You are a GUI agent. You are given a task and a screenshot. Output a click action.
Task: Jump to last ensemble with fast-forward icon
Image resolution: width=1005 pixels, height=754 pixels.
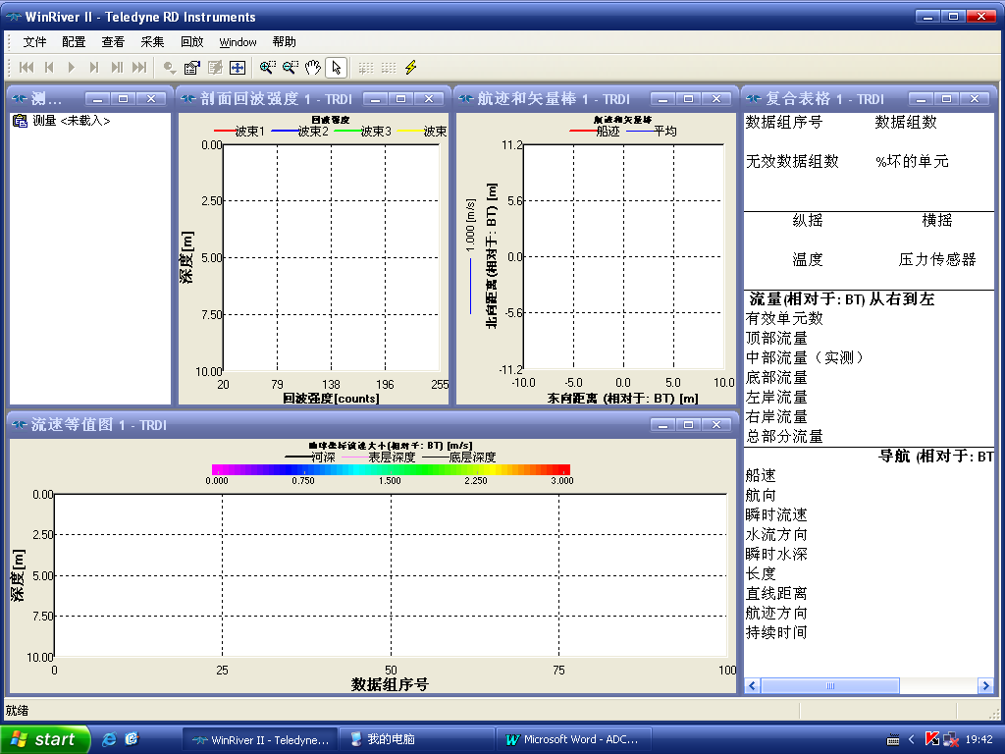[x=140, y=67]
